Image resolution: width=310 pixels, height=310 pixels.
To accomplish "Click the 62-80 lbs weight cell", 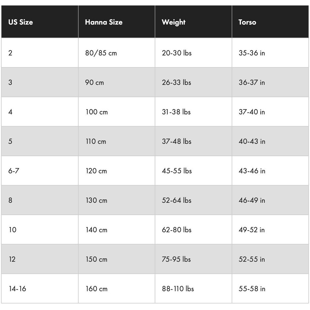I will (x=176, y=230).
